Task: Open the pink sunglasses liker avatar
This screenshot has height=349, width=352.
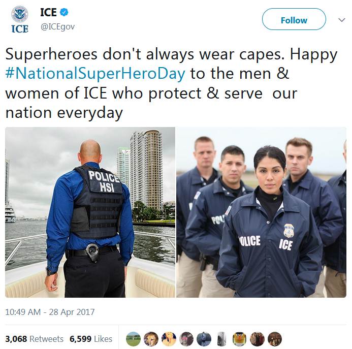Action: (186, 339)
